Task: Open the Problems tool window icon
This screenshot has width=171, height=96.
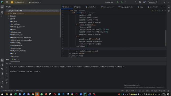Action: click(2, 82)
